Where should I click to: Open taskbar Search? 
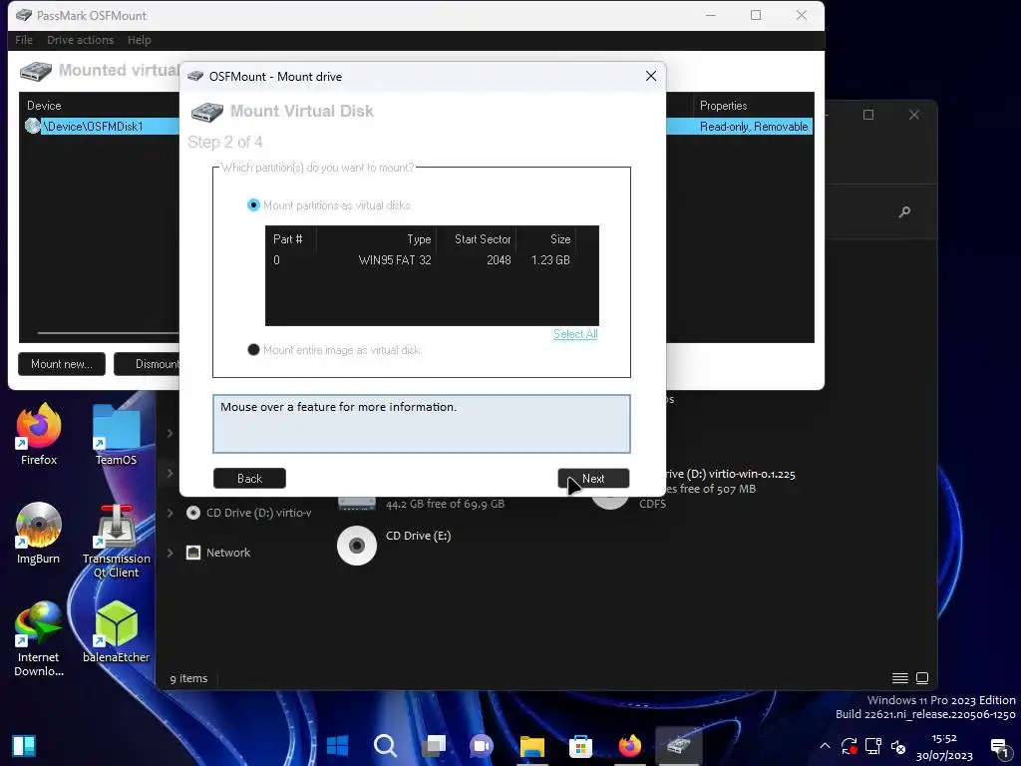click(x=385, y=745)
